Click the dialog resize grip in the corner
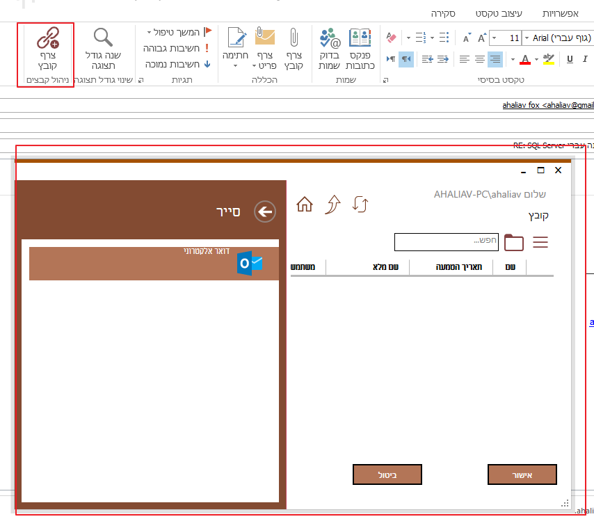 (x=565, y=504)
